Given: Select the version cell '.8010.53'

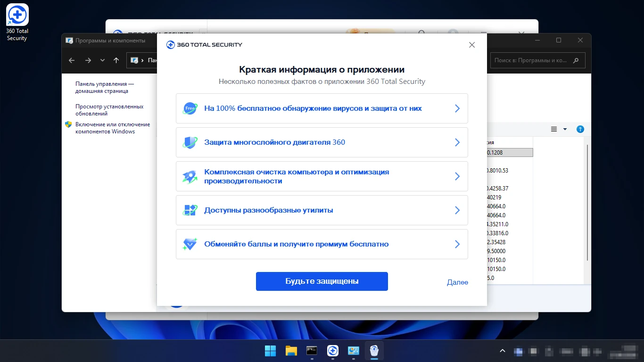Looking at the screenshot, I should point(499,170).
